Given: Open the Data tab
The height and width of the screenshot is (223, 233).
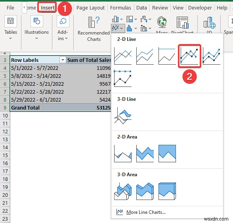Looking at the screenshot, I should (141, 8).
